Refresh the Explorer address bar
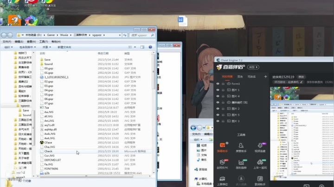The image size is (334, 187). click(x=125, y=35)
